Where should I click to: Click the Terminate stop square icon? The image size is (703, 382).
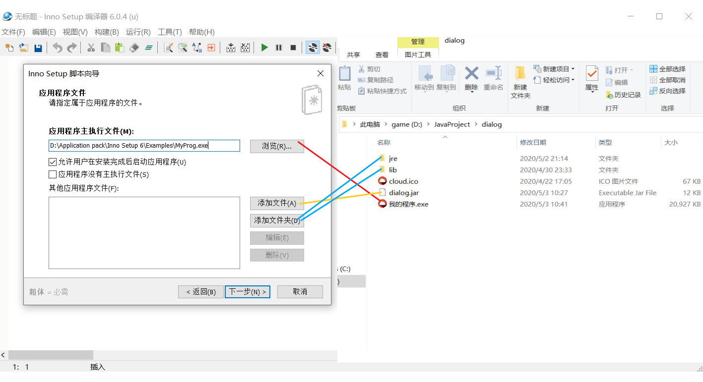point(293,48)
